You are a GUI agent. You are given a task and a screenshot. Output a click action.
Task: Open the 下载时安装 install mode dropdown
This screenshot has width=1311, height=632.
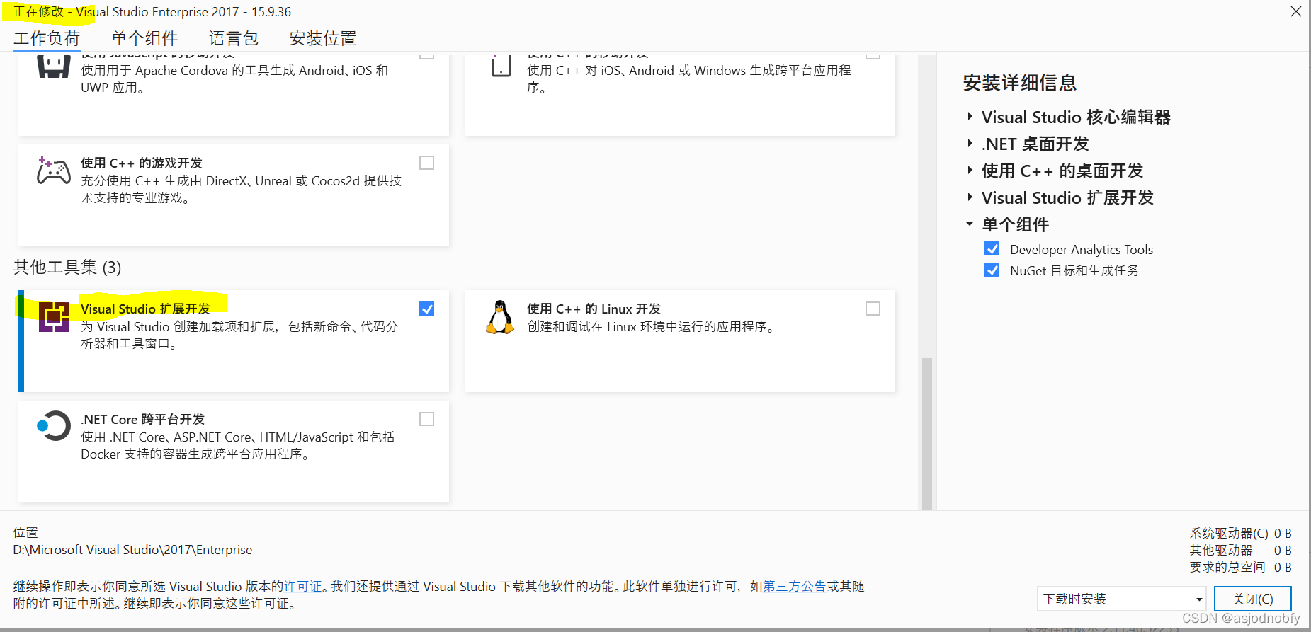click(x=1121, y=599)
